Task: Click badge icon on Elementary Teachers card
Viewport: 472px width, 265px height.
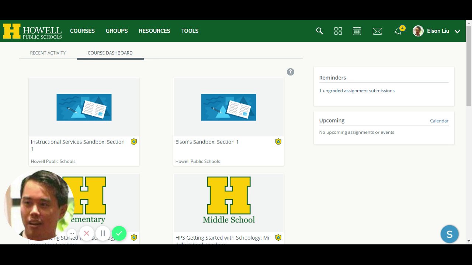Action: [x=134, y=238]
